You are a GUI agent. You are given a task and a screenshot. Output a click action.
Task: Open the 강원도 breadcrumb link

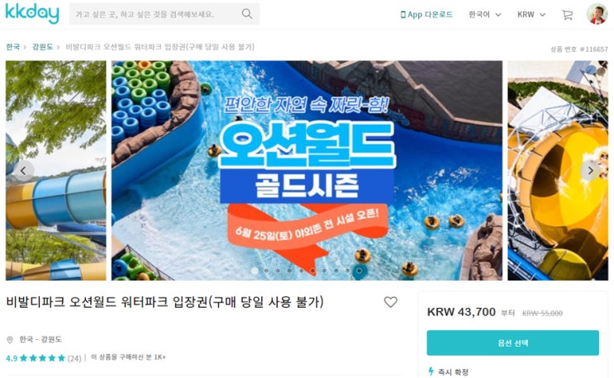pos(42,47)
